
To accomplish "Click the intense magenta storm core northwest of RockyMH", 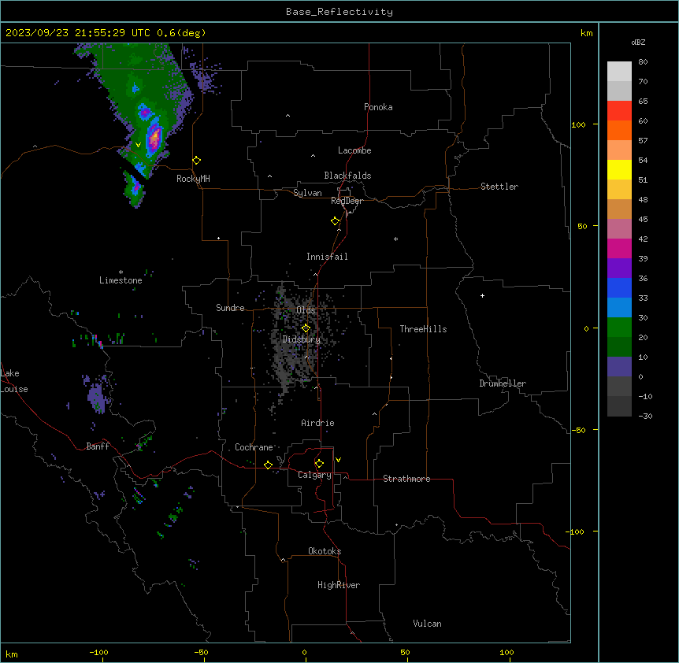I will 154,138.
